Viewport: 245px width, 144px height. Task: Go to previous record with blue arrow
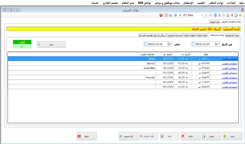pos(180,15)
